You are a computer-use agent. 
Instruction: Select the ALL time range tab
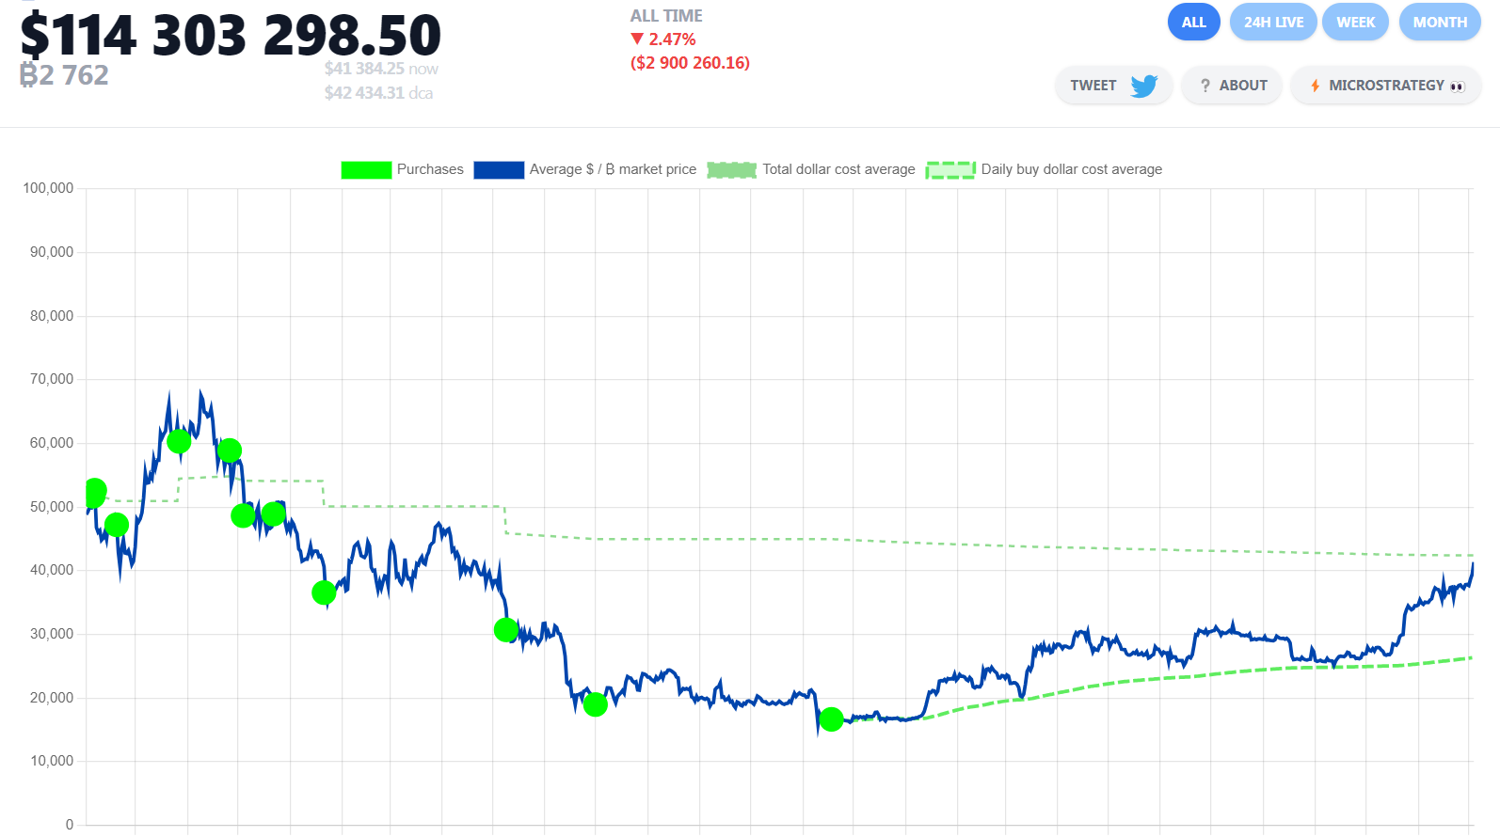click(1193, 23)
